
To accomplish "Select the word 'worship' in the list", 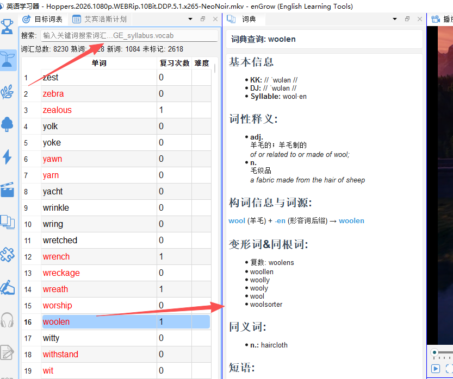I will point(99,306).
